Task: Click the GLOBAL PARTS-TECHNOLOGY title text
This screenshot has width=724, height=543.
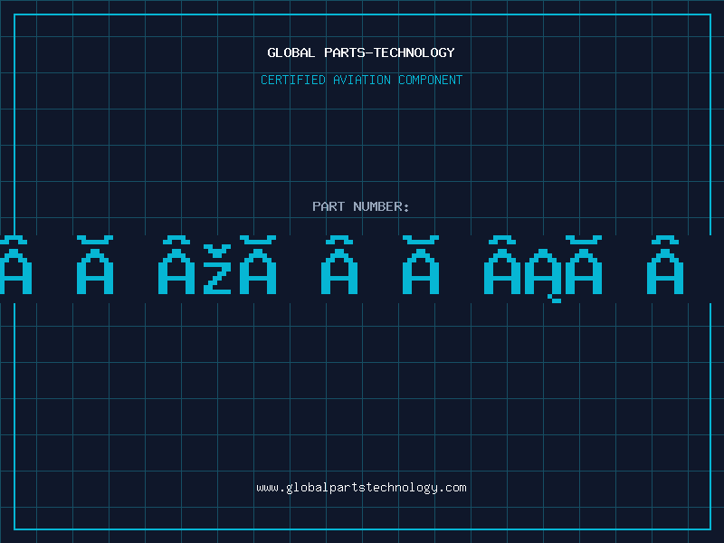Action: pos(361,52)
